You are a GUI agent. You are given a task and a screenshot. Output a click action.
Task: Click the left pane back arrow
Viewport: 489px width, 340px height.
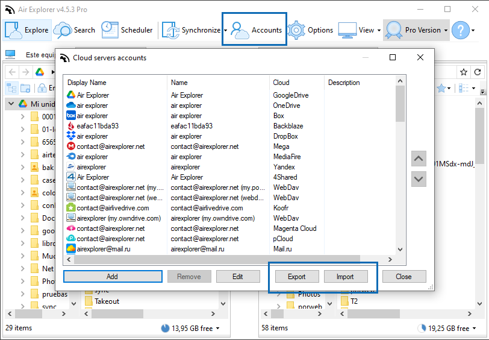(x=12, y=72)
